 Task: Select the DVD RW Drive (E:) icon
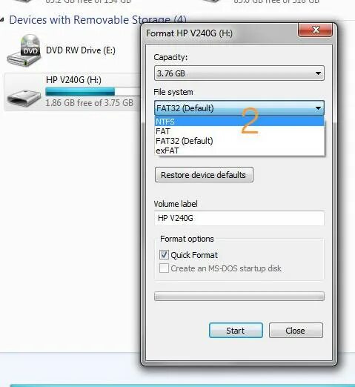pos(24,50)
